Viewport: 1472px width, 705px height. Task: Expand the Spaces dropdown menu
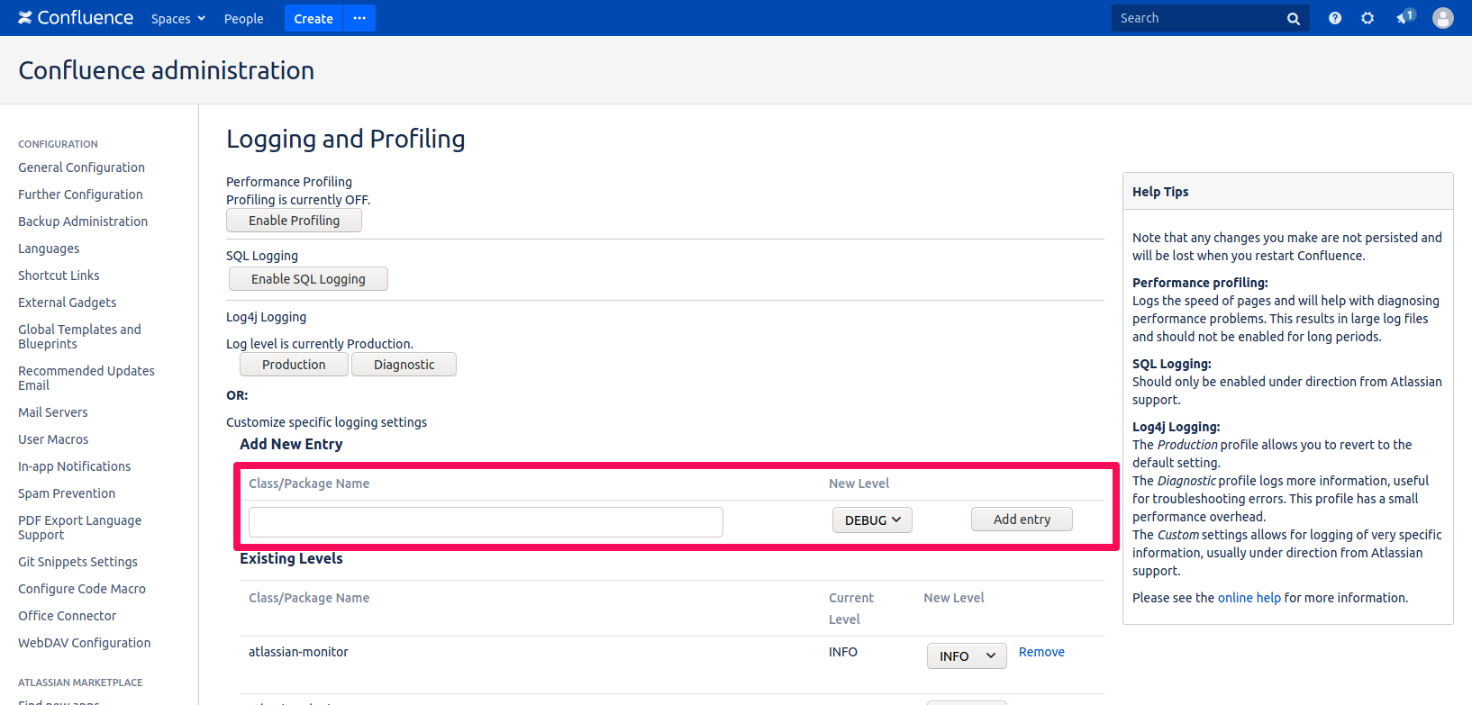pos(177,19)
